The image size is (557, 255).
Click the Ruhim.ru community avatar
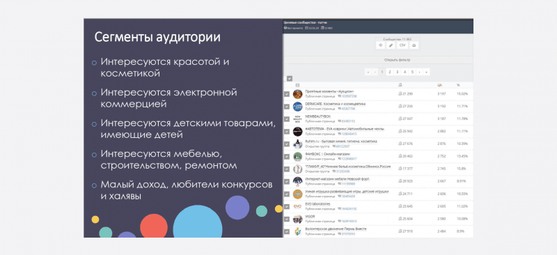point(298,144)
